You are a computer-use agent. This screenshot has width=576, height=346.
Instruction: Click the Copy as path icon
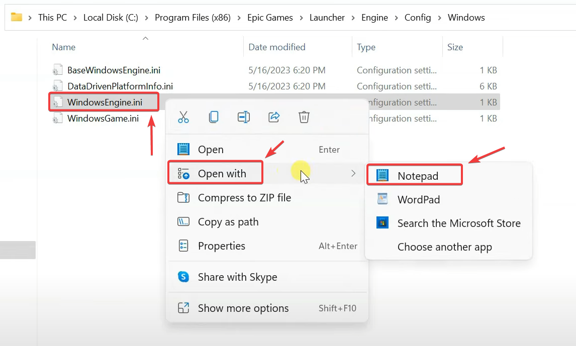(x=183, y=221)
